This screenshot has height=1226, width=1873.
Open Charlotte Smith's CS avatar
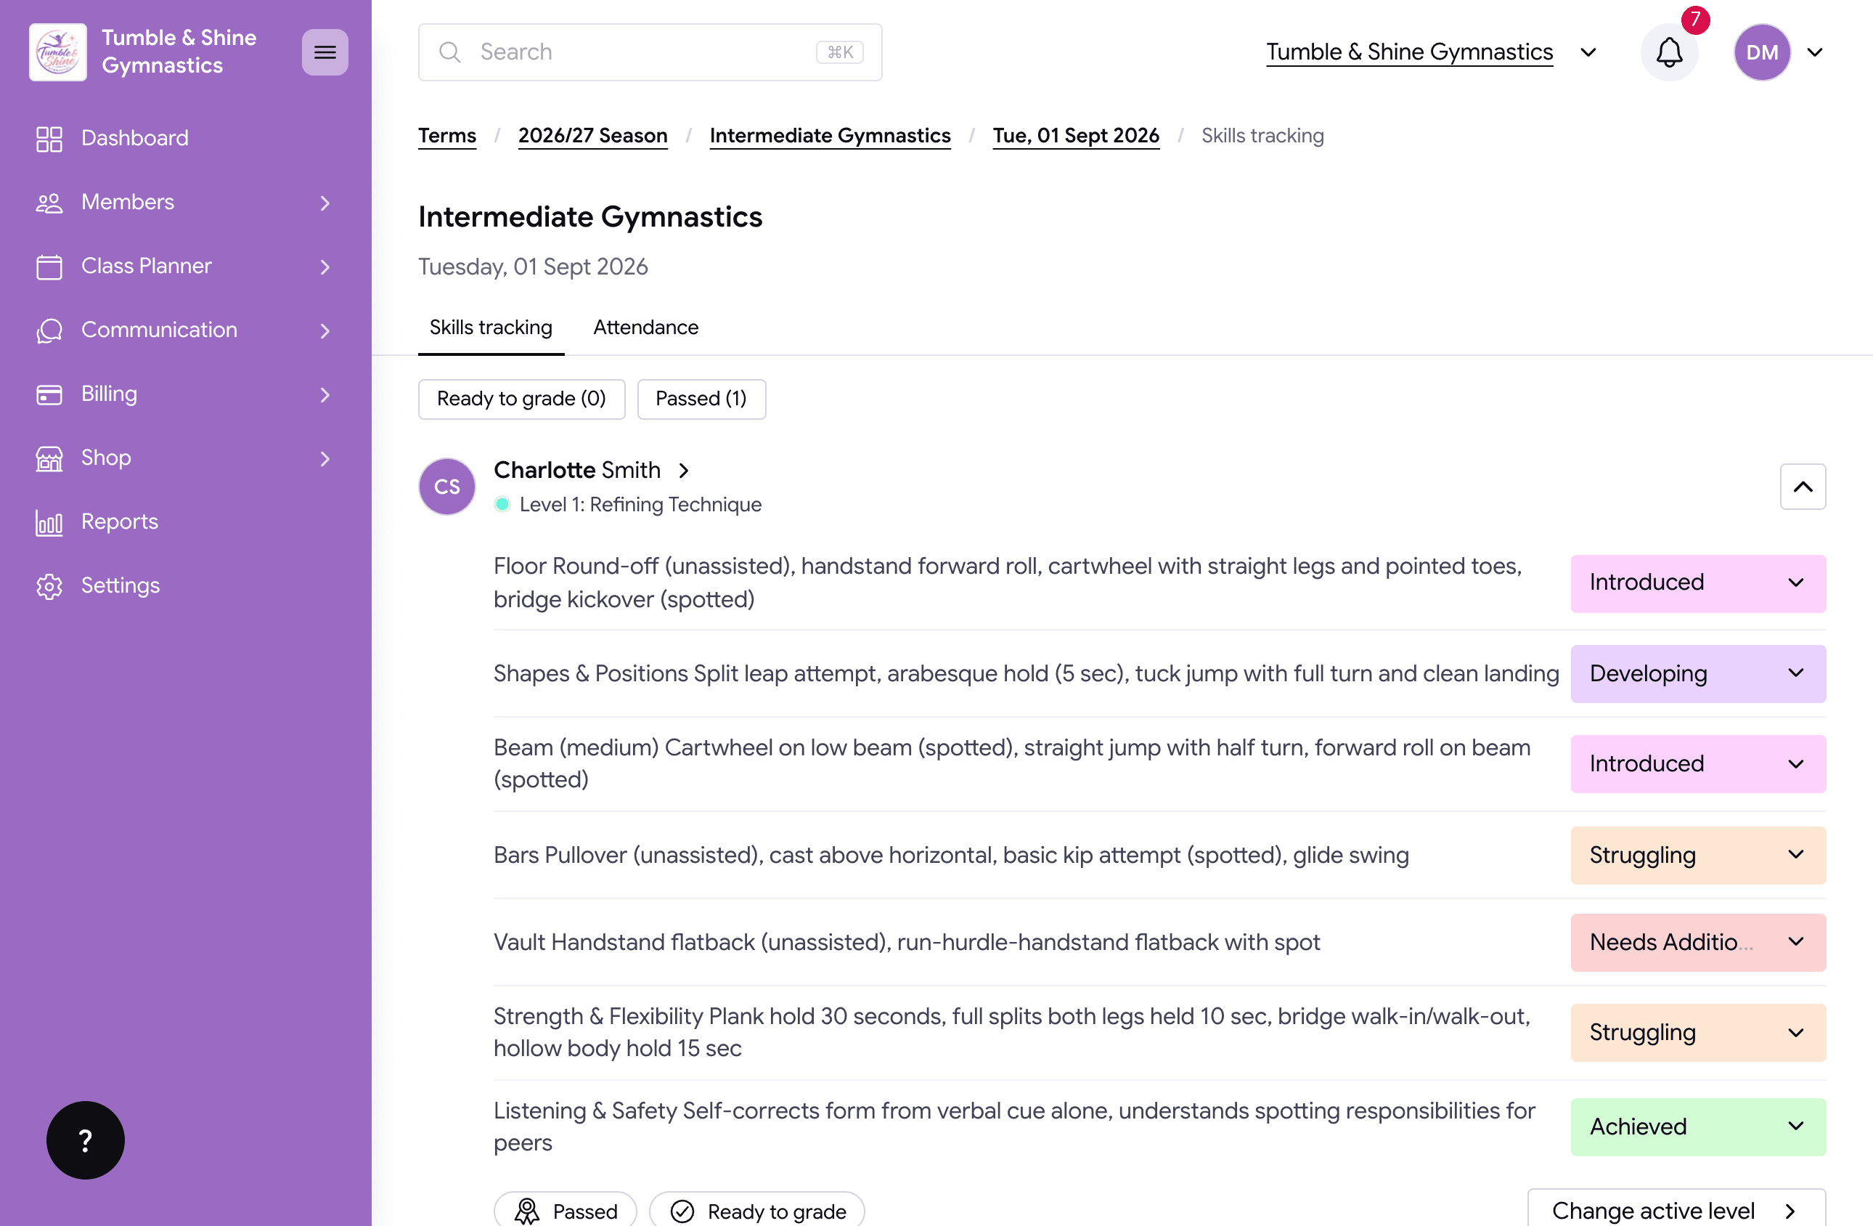click(446, 487)
